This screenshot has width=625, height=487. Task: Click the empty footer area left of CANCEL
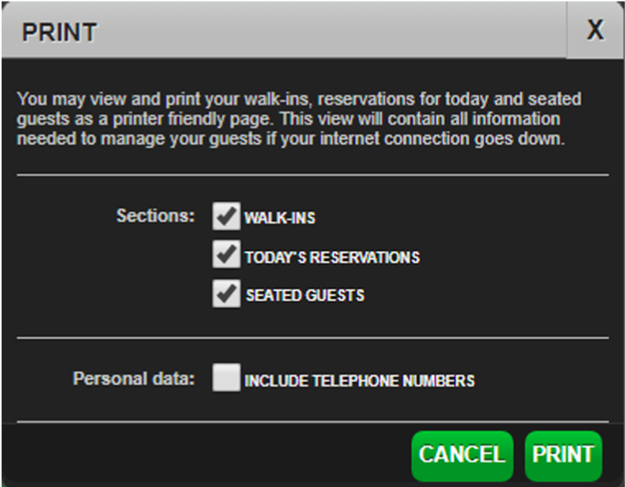(203, 455)
